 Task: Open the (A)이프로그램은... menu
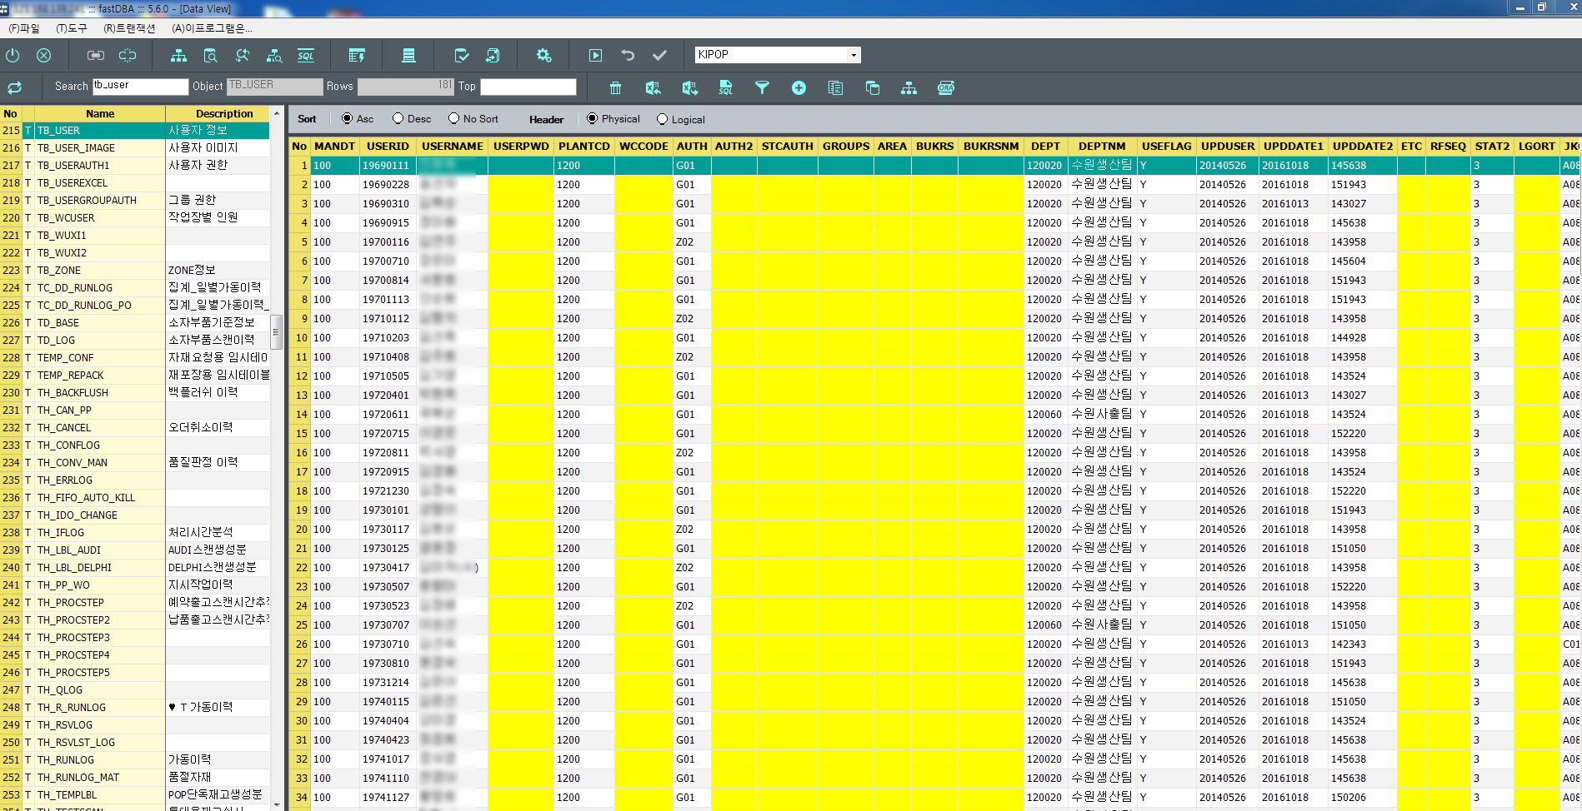212,28
